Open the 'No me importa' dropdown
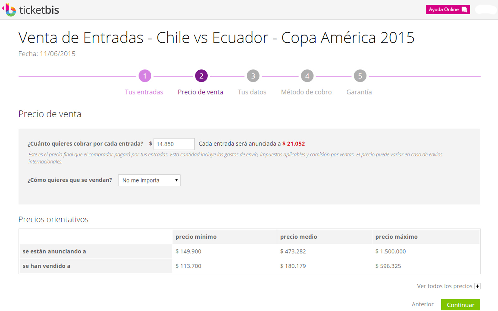Screen dimensions: 498x311 [x=149, y=180]
